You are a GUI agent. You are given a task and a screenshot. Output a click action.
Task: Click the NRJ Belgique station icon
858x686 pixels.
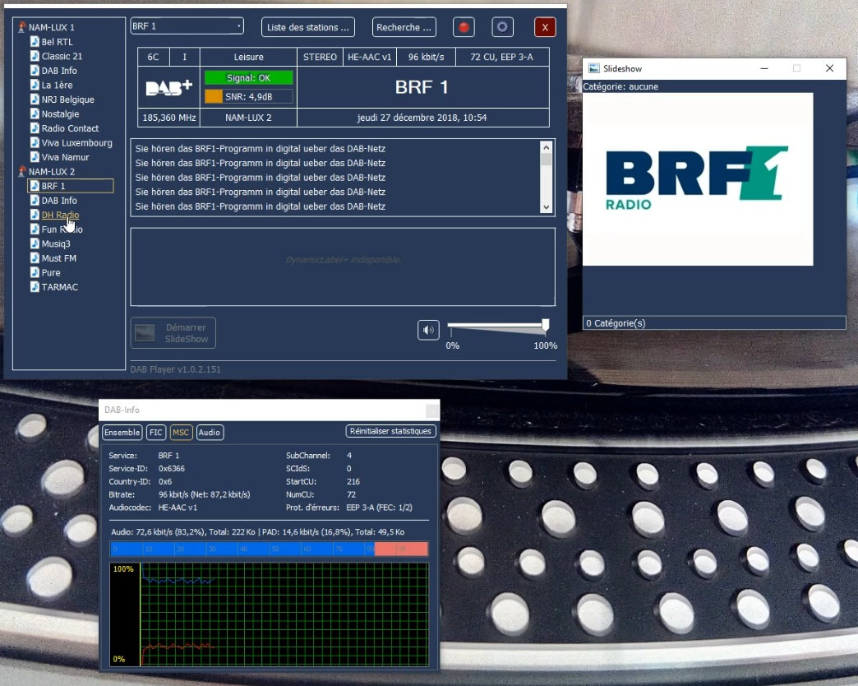click(35, 99)
